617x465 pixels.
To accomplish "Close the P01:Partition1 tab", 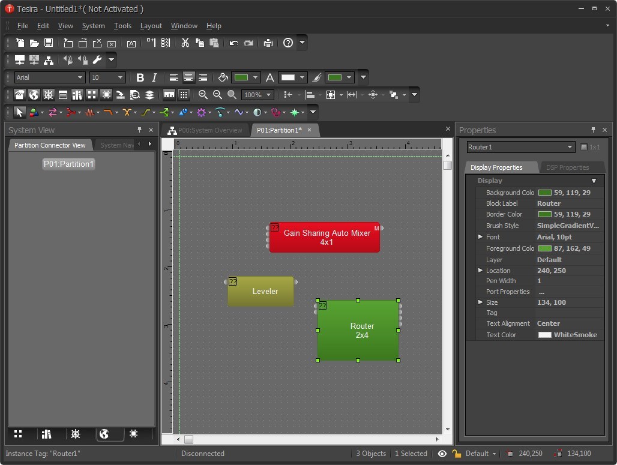I will pos(309,130).
